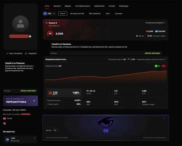Open the Steam account icon link
182x146 pixels.
5,123
